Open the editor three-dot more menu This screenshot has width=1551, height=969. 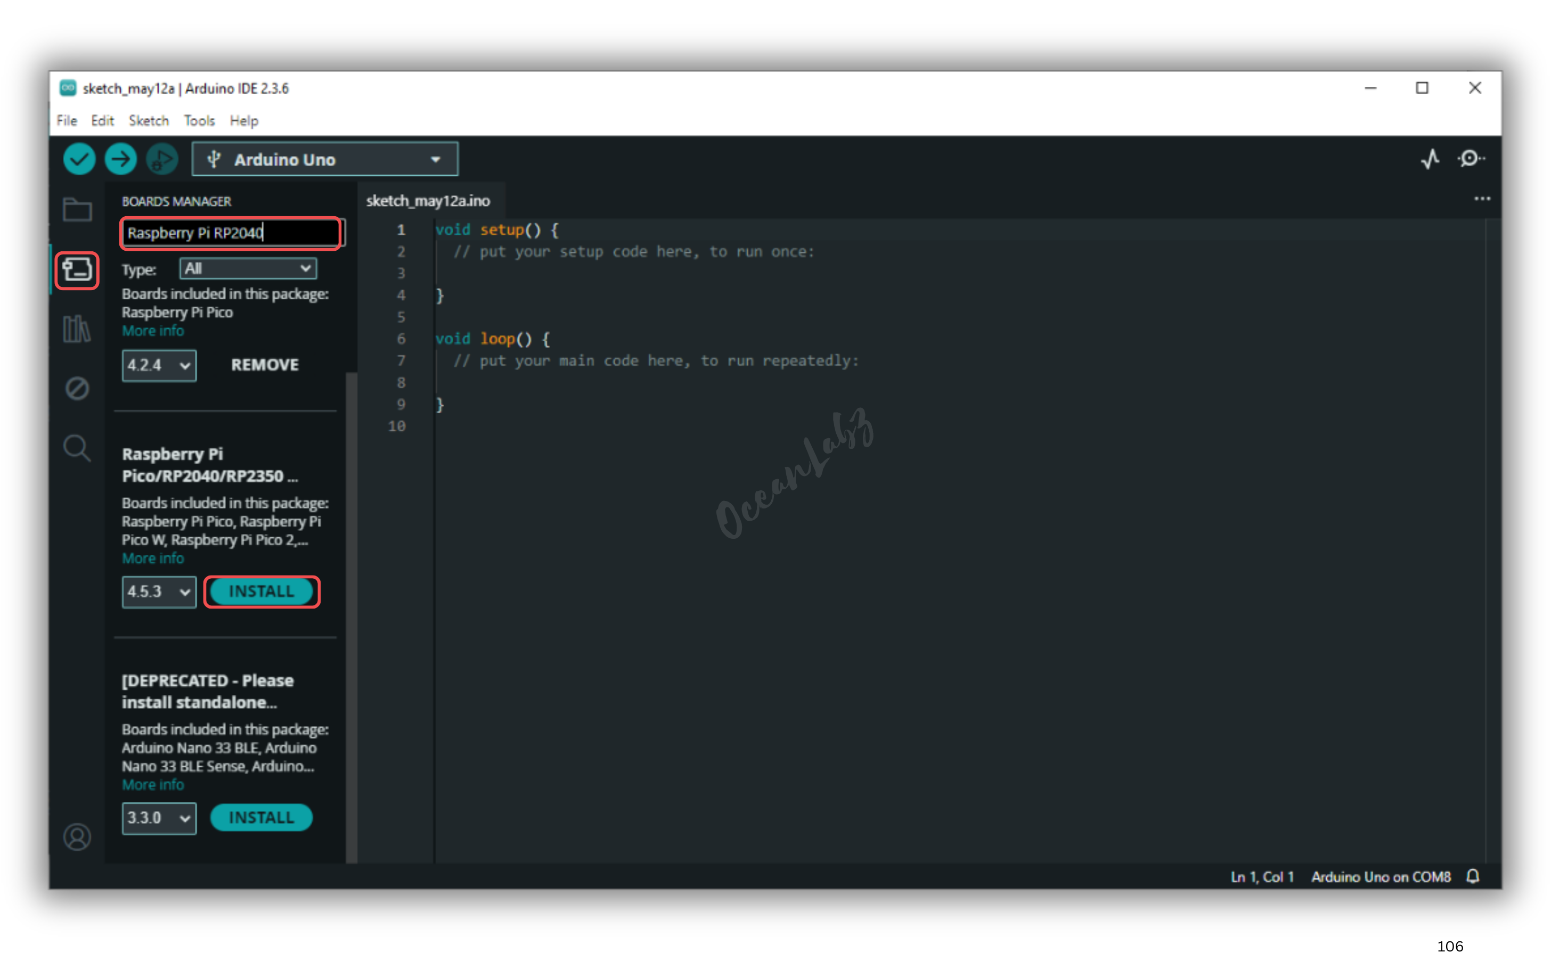(1482, 199)
